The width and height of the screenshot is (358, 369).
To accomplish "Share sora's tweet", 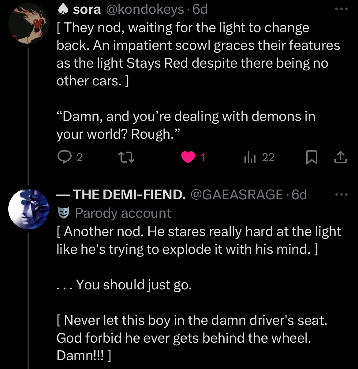I will (340, 157).
